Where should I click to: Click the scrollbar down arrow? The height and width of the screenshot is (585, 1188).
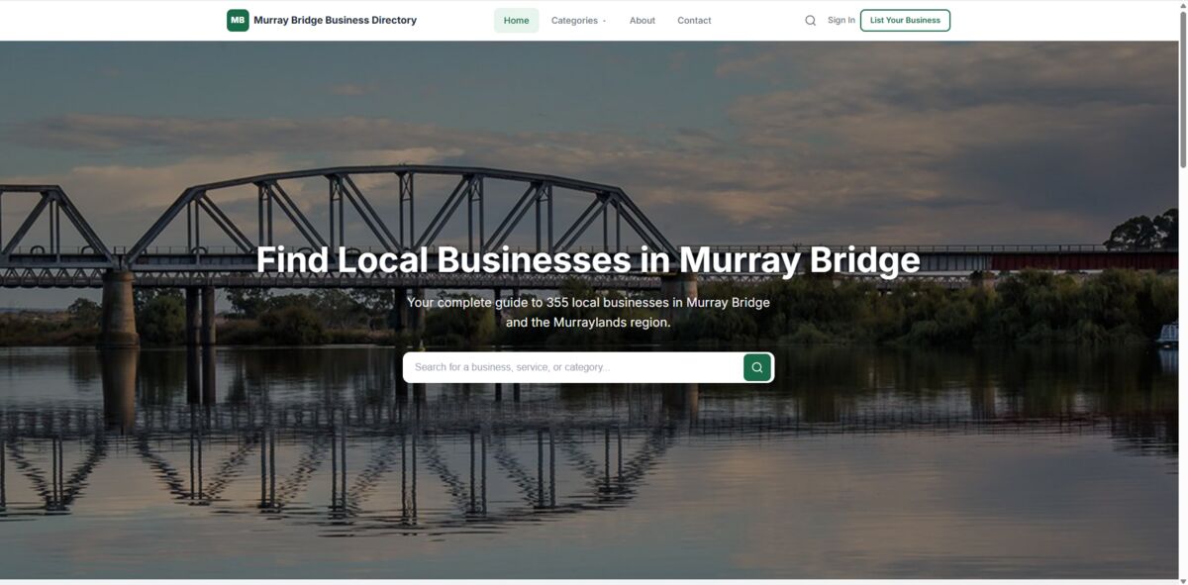[x=1183, y=580]
